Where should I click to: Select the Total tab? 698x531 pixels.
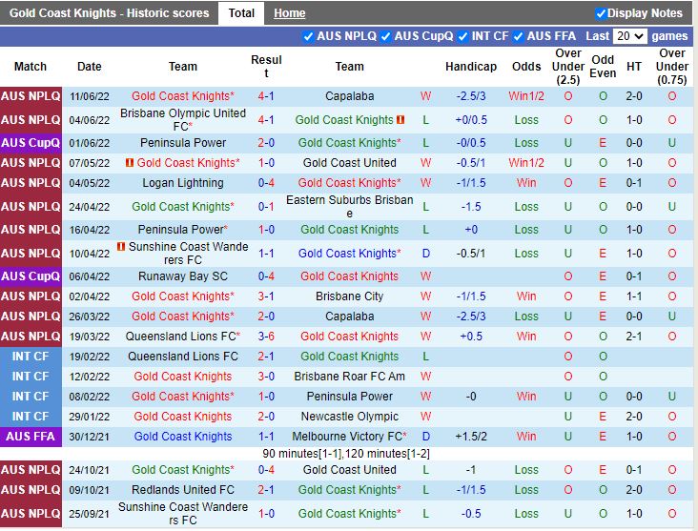[x=241, y=13]
